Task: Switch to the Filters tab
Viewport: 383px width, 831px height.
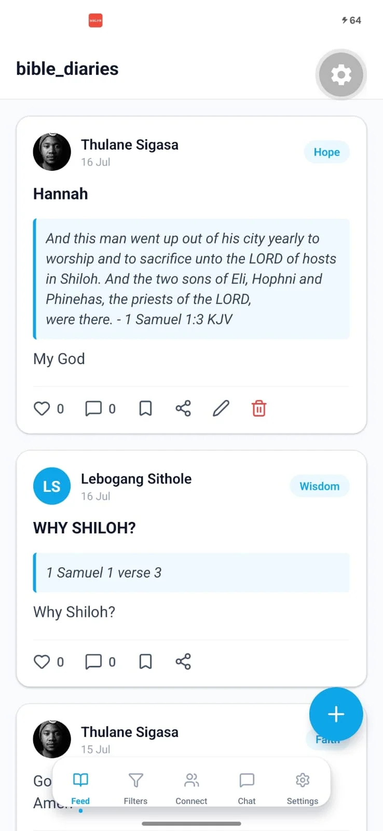Action: coord(135,788)
